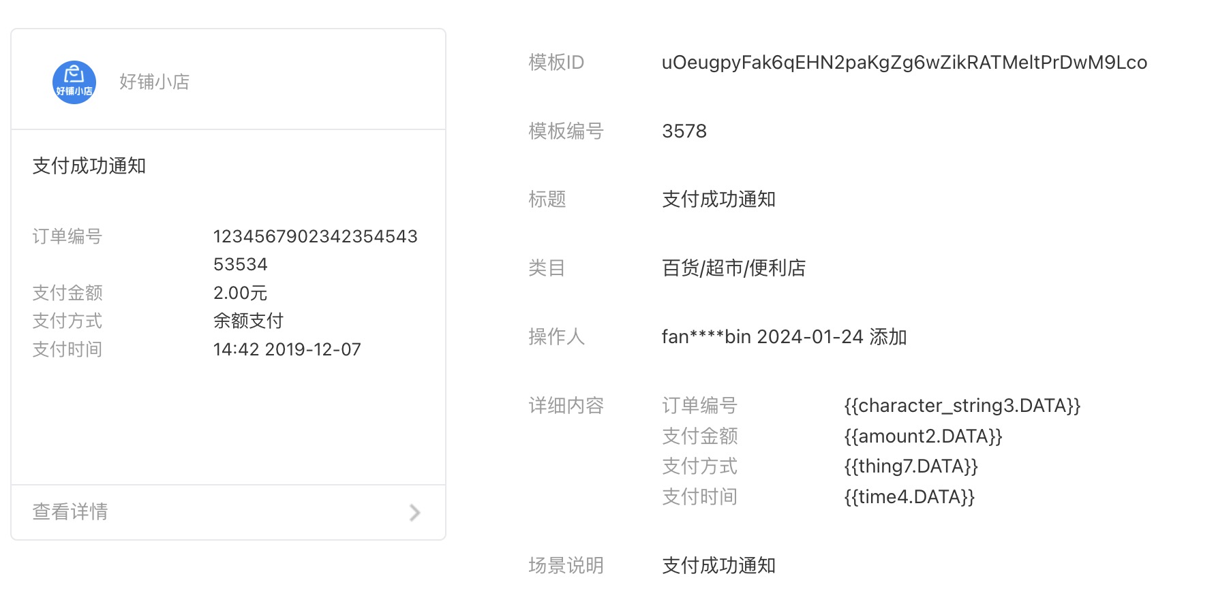This screenshot has width=1231, height=606.
Task: Click the {{thing7.DATA}} placeholder
Action: click(911, 466)
